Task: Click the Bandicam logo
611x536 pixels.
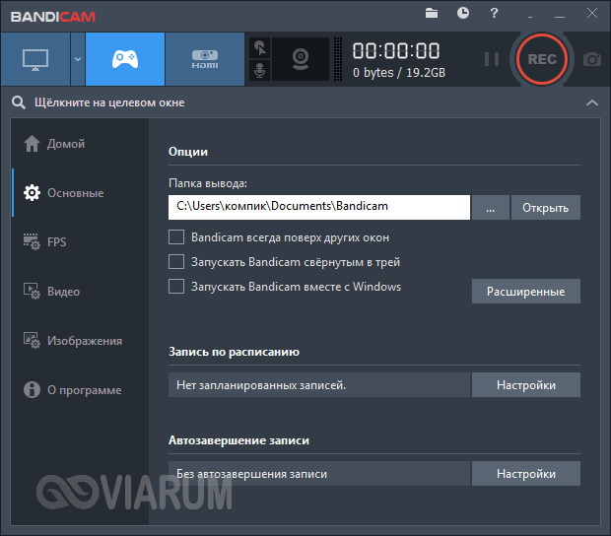Action: point(53,17)
